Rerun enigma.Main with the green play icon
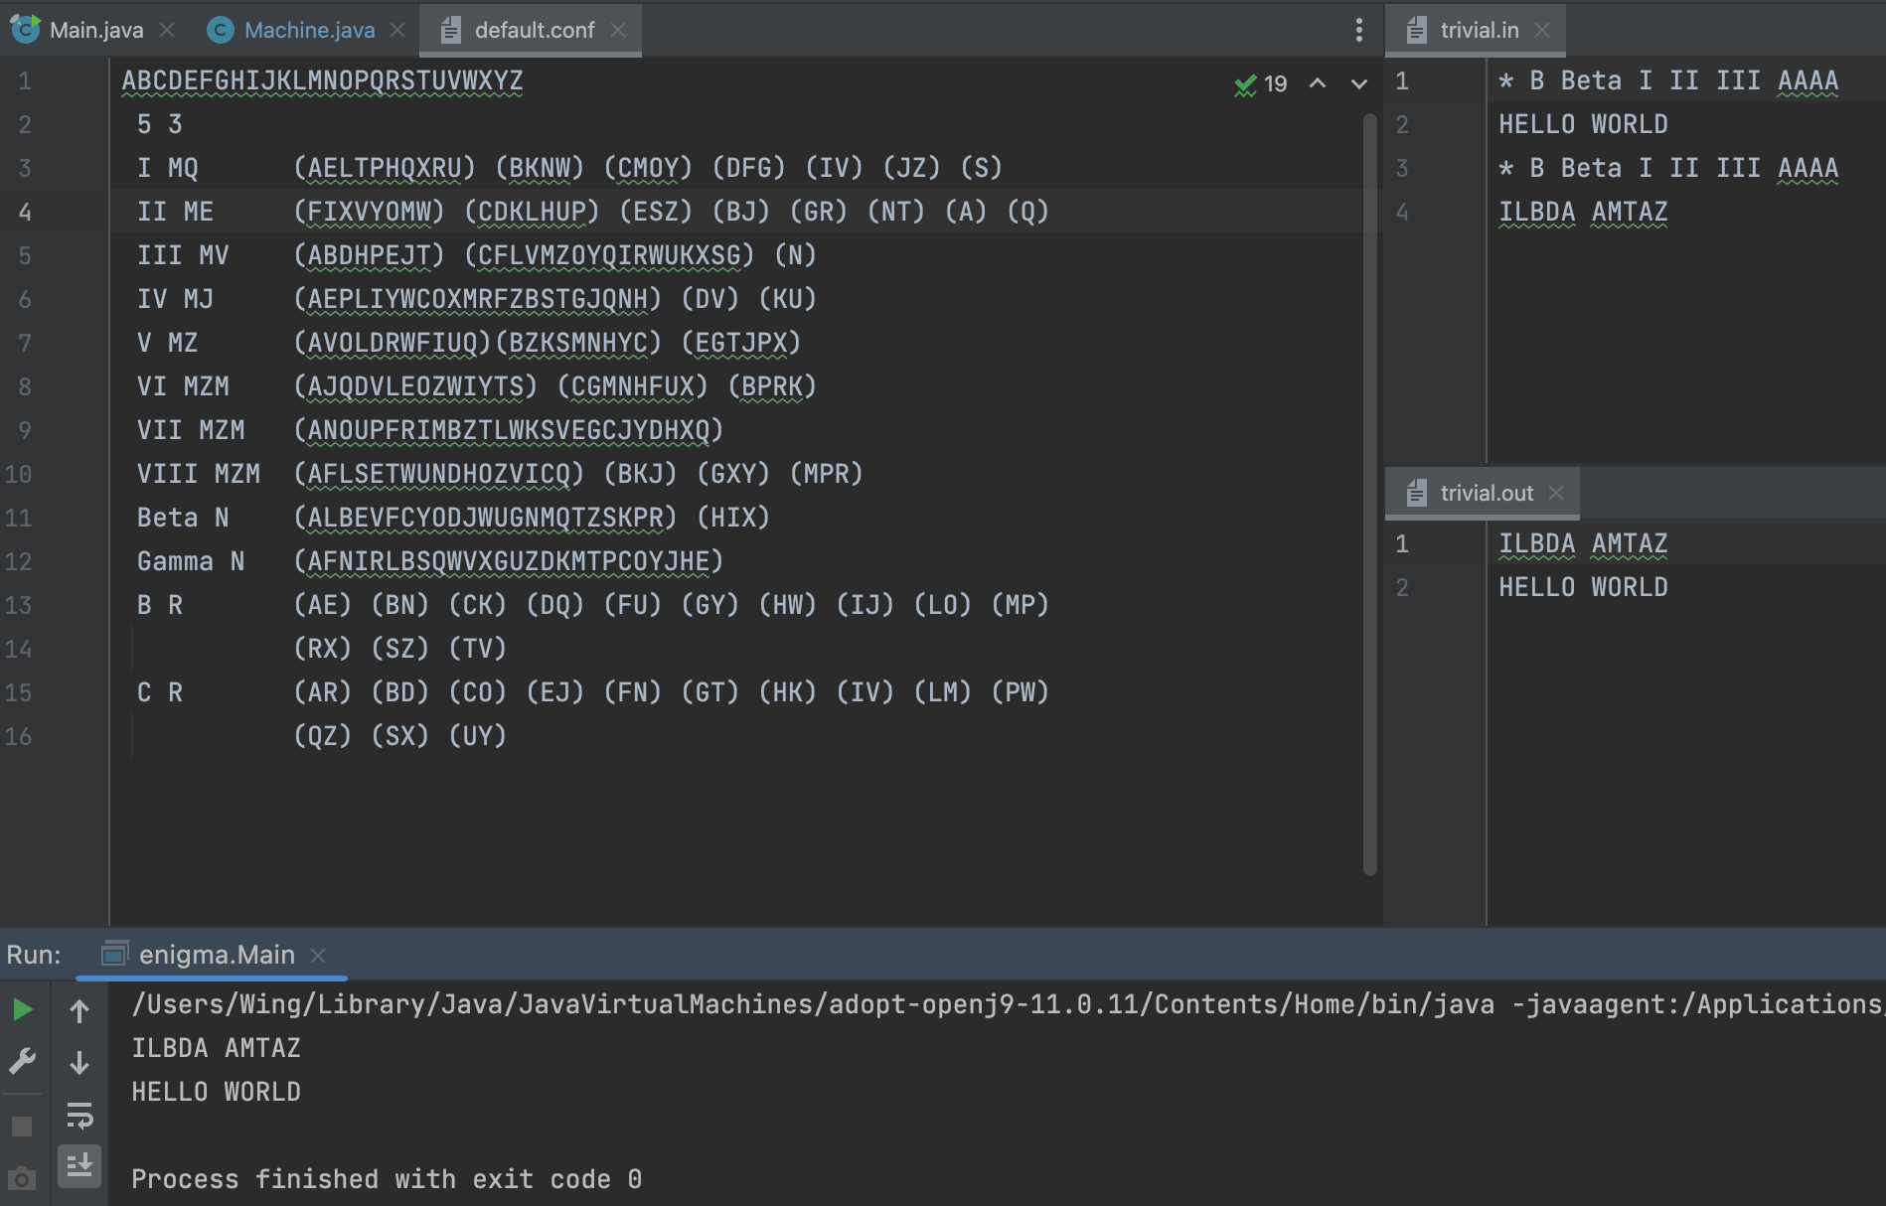This screenshot has width=1886, height=1206. point(22,1010)
